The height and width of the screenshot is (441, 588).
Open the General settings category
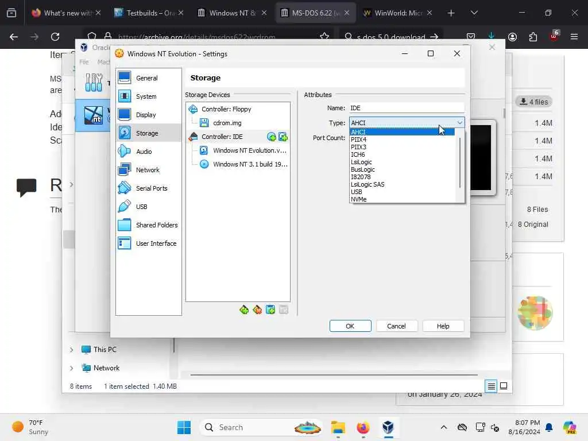click(149, 78)
